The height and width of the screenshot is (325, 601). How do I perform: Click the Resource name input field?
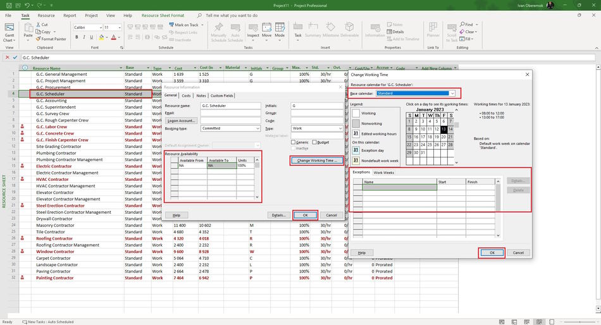[x=231, y=106]
